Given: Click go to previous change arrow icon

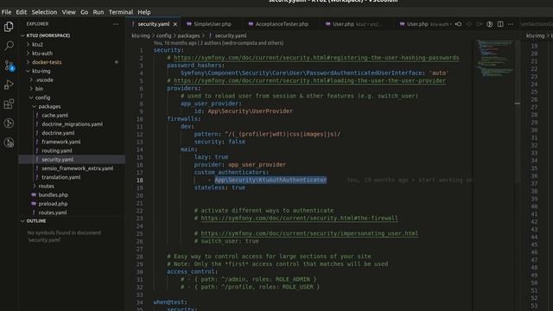Looking at the screenshot, I should point(468,24).
